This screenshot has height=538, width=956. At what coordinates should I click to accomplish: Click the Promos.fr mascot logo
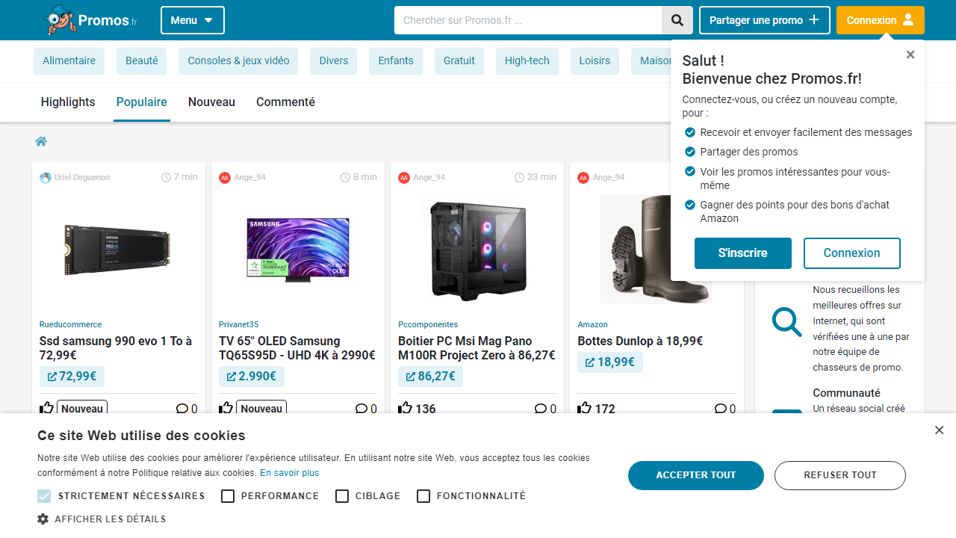coord(61,20)
